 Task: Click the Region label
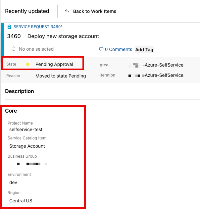click(14, 192)
